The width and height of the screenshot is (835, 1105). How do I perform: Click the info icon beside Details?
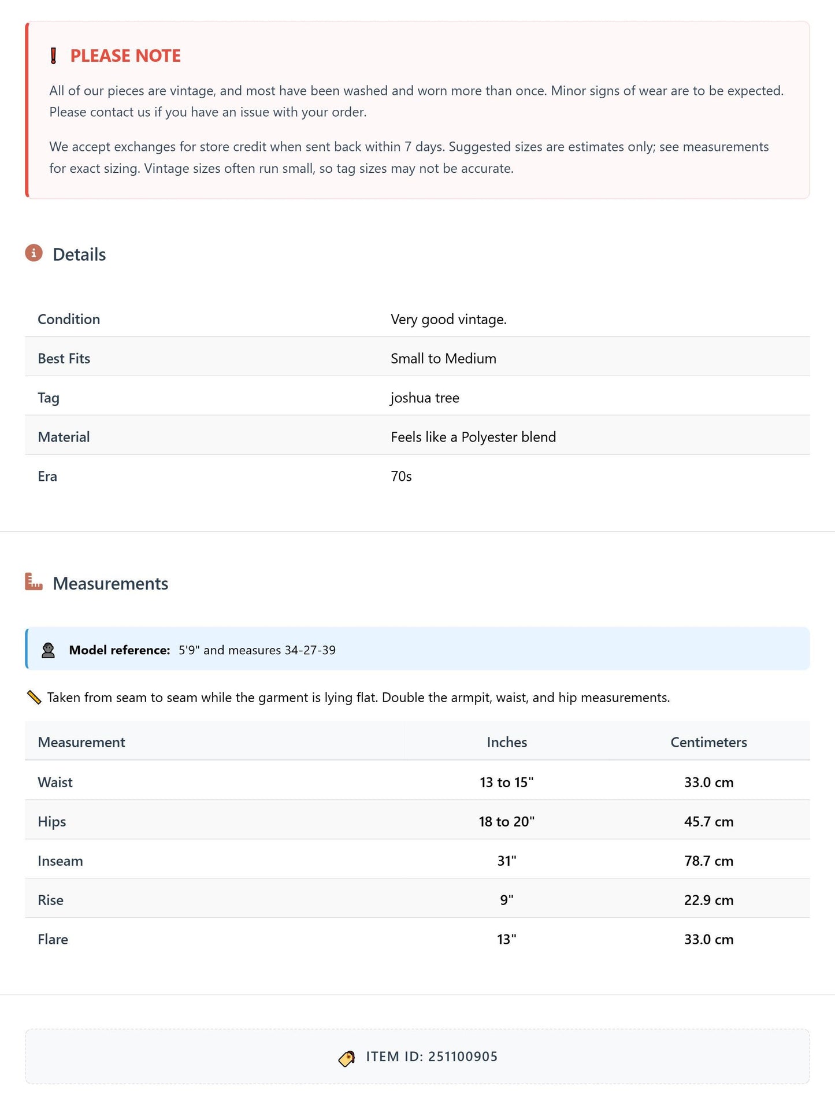(x=34, y=253)
